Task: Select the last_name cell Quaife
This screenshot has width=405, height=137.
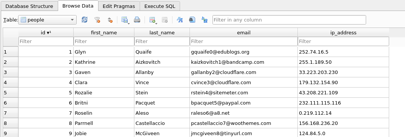Action: point(162,52)
